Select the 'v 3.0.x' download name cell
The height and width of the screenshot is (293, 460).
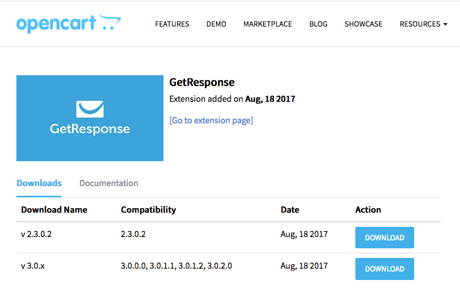(x=33, y=266)
